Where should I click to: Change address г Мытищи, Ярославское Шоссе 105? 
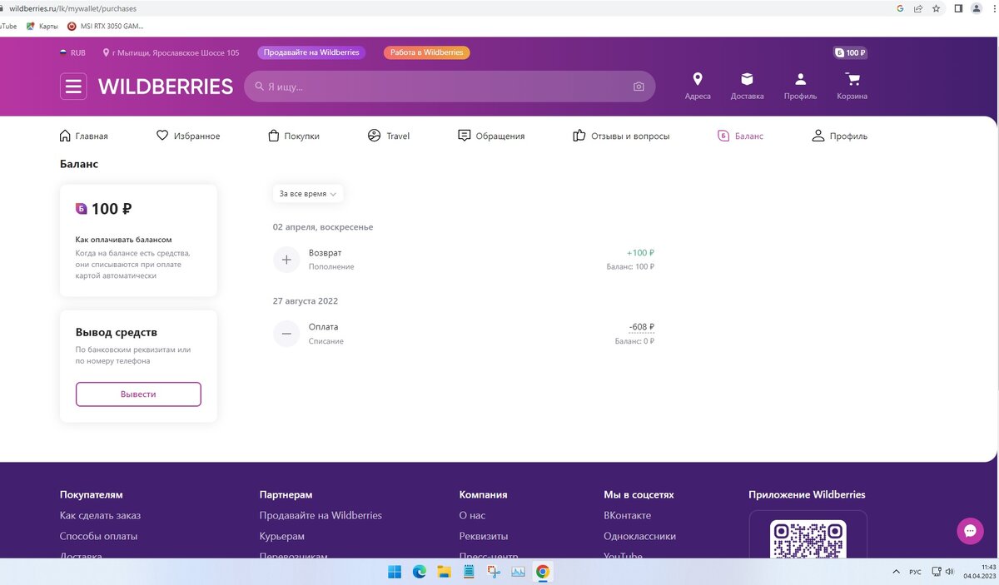pyautogui.click(x=171, y=52)
